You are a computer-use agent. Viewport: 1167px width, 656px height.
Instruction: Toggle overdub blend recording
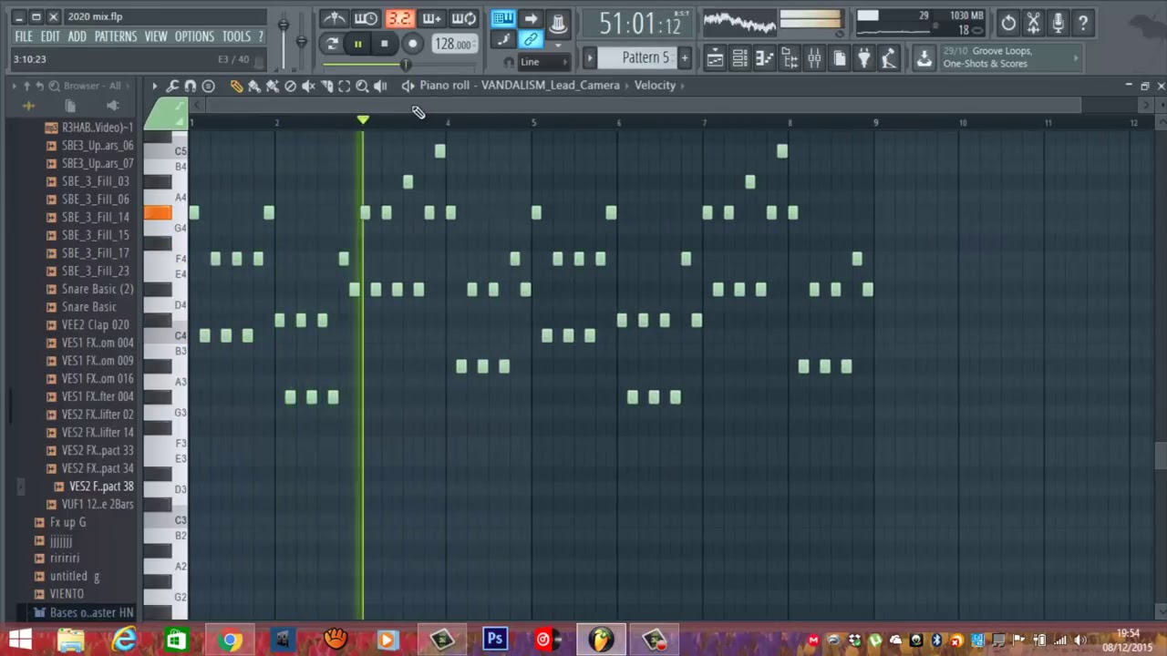(x=430, y=19)
